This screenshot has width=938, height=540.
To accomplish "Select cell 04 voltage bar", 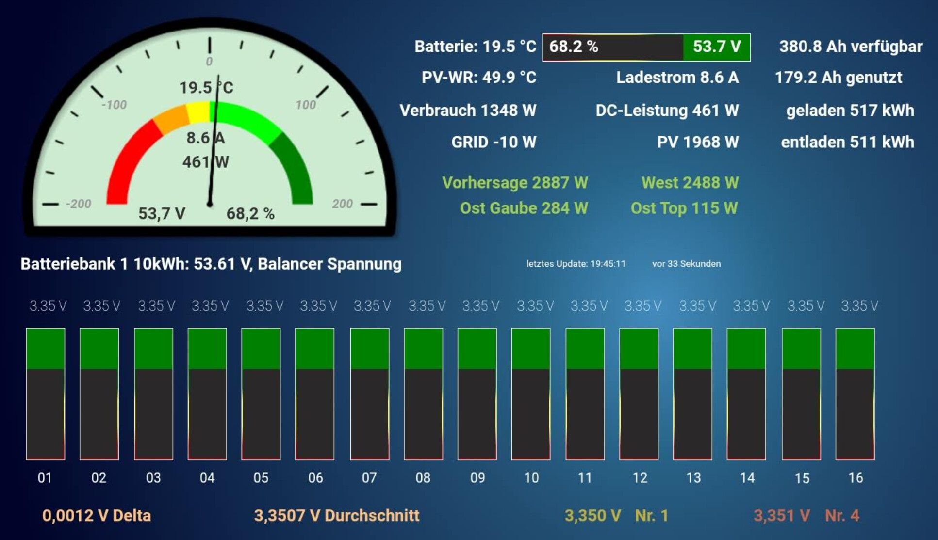I will (x=207, y=394).
